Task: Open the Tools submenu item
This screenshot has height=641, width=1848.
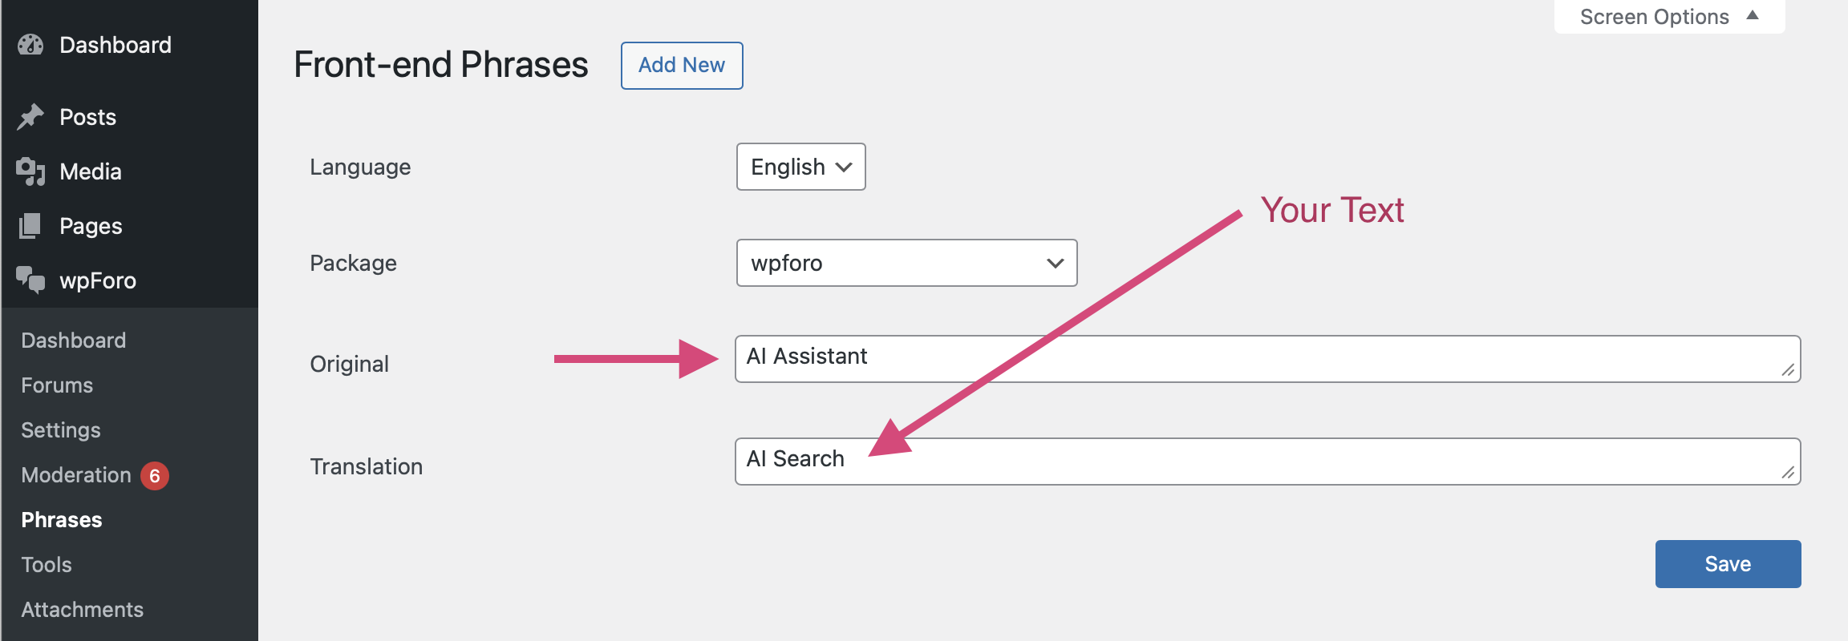Action: pyautogui.click(x=47, y=565)
